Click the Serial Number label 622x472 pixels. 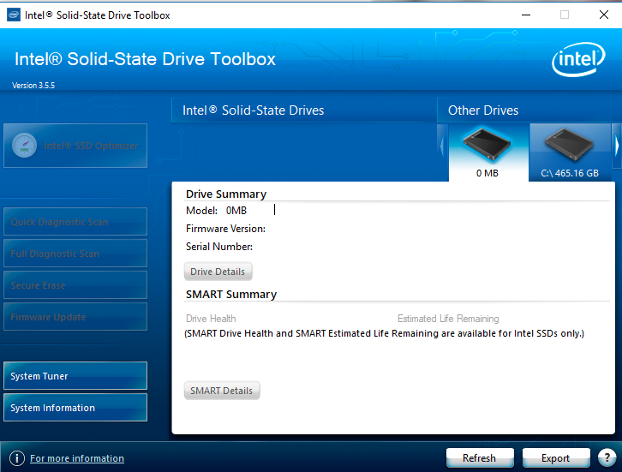tap(219, 247)
